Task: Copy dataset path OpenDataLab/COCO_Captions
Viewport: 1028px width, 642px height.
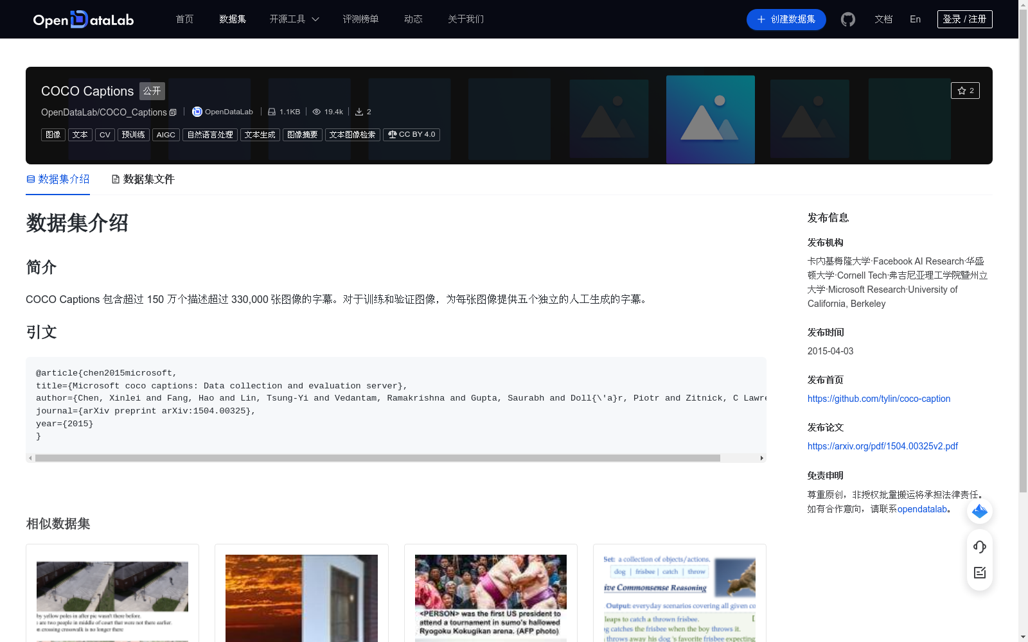Action: click(173, 112)
